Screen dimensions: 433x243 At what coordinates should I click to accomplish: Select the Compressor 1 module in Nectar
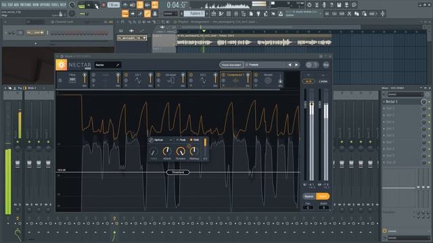[235, 80]
